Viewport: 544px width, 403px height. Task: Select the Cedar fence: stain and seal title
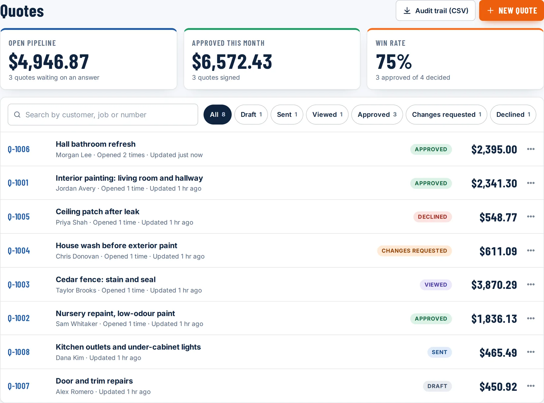click(106, 280)
